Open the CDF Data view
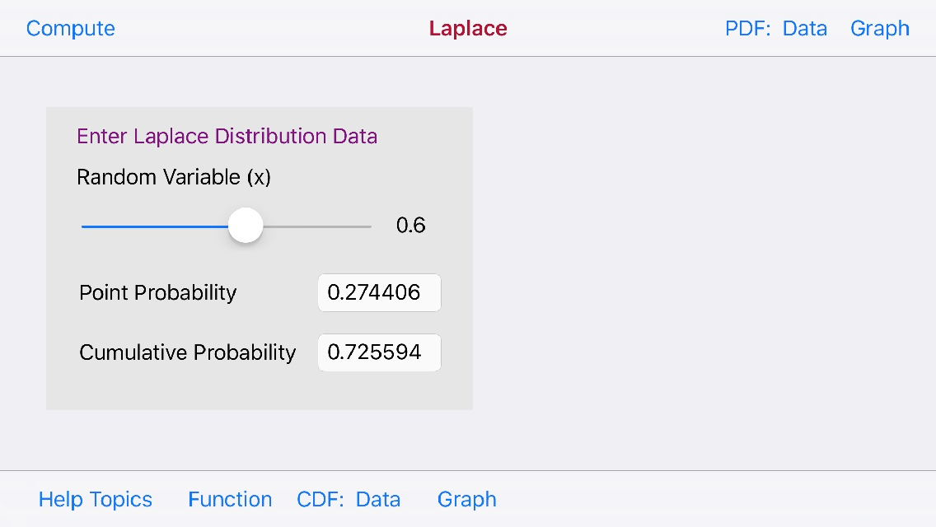 pos(378,499)
